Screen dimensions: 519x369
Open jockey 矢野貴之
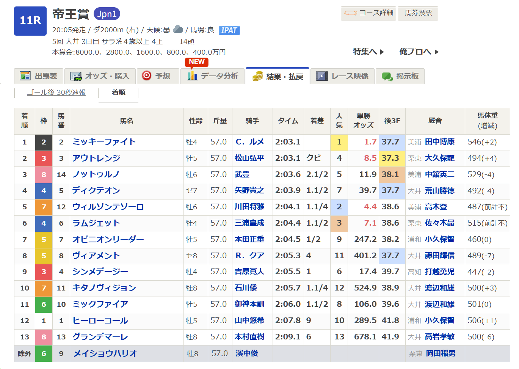[249, 190]
